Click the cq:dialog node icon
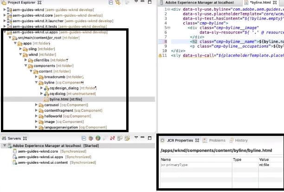This screenshot has height=192, width=284. pos(46,94)
